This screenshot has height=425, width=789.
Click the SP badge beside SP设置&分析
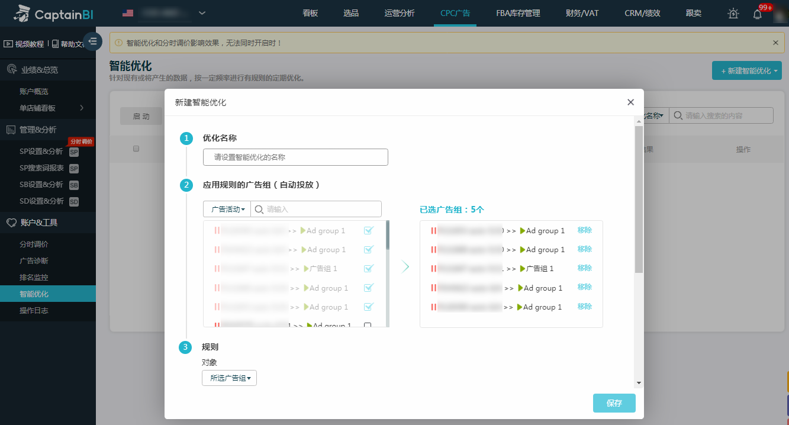click(74, 152)
